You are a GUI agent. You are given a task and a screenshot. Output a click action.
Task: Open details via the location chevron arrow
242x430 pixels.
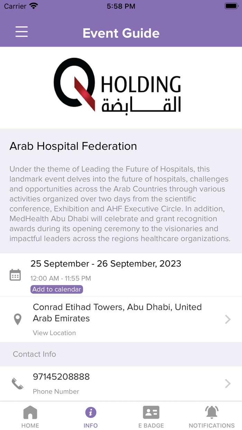227,319
